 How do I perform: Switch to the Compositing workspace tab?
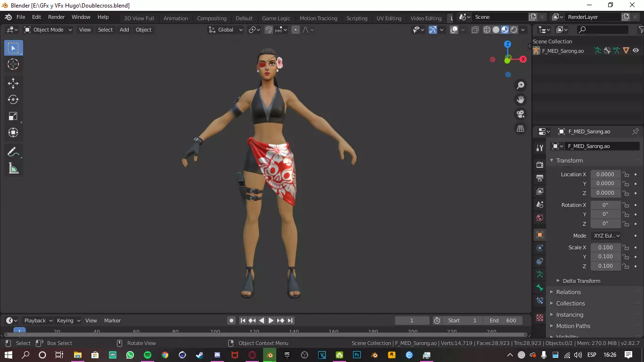(212, 18)
